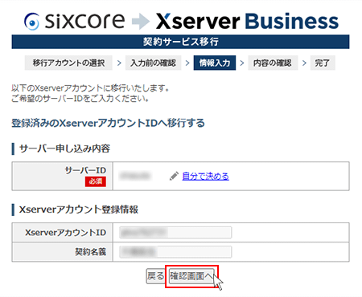Click the 契約名義 field
The height and width of the screenshot is (297, 362).
(175, 252)
